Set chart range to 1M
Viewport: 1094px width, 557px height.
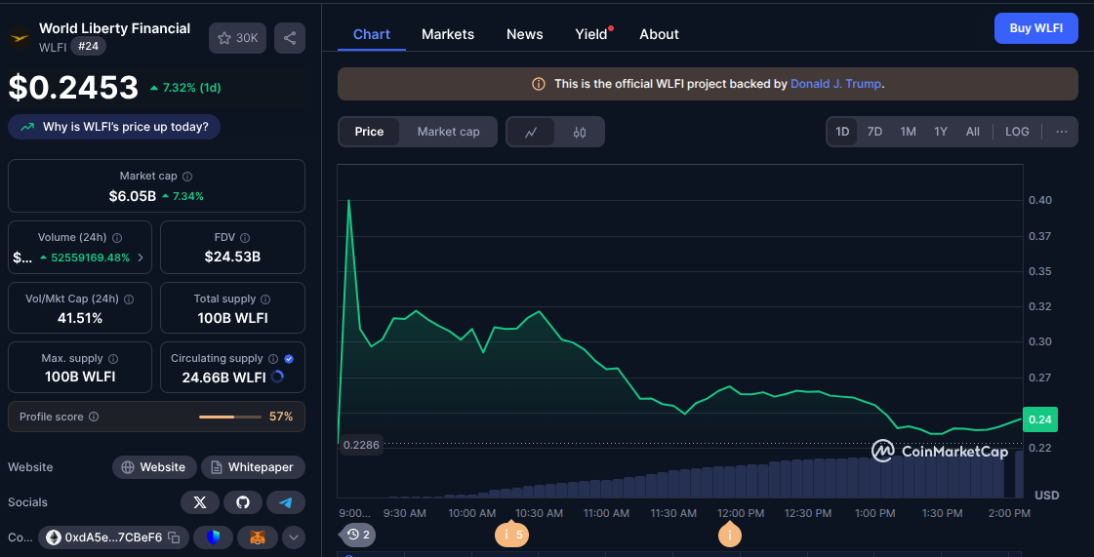click(908, 132)
